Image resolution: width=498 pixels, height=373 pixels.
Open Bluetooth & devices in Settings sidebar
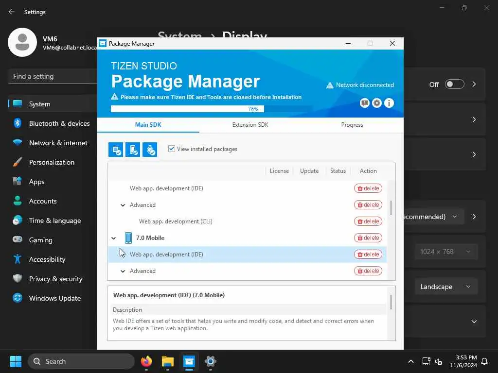click(x=52, y=123)
